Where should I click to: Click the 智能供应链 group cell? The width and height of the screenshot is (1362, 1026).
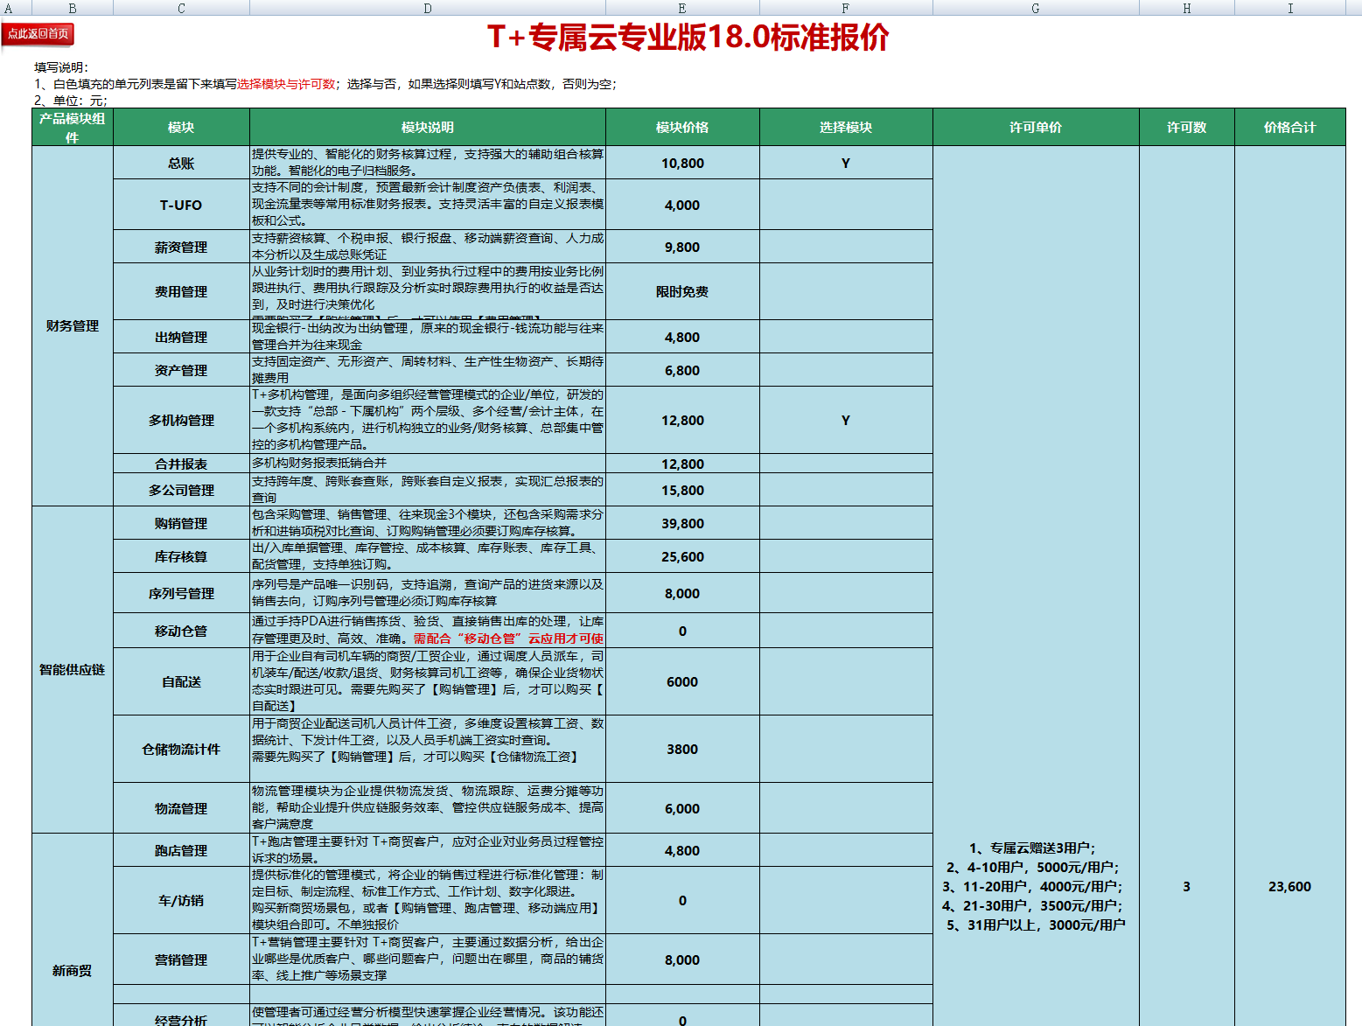pyautogui.click(x=73, y=669)
